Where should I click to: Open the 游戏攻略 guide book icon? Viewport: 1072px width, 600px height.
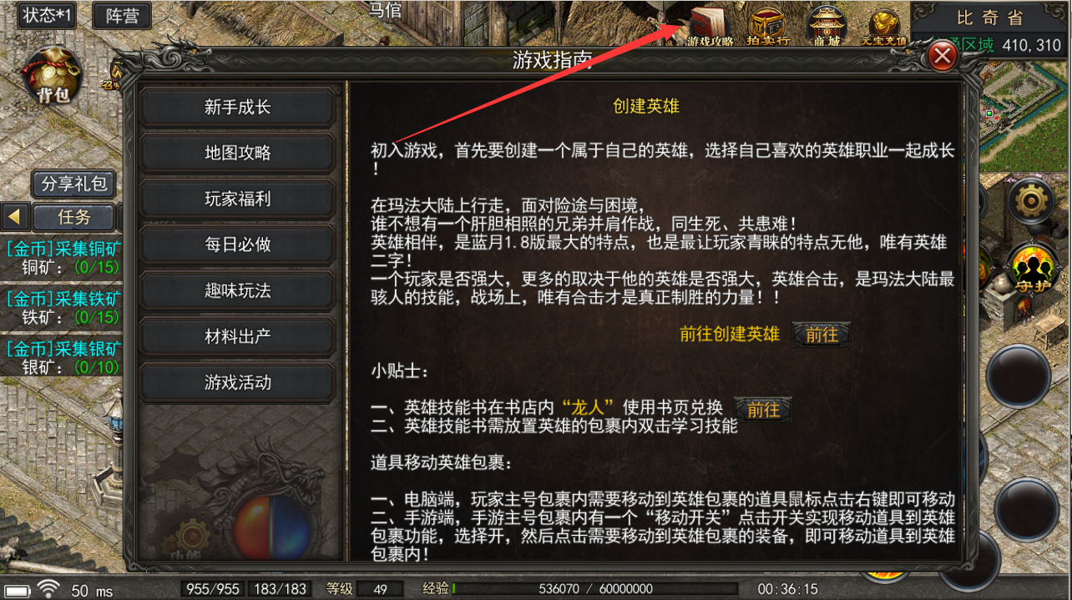[710, 27]
